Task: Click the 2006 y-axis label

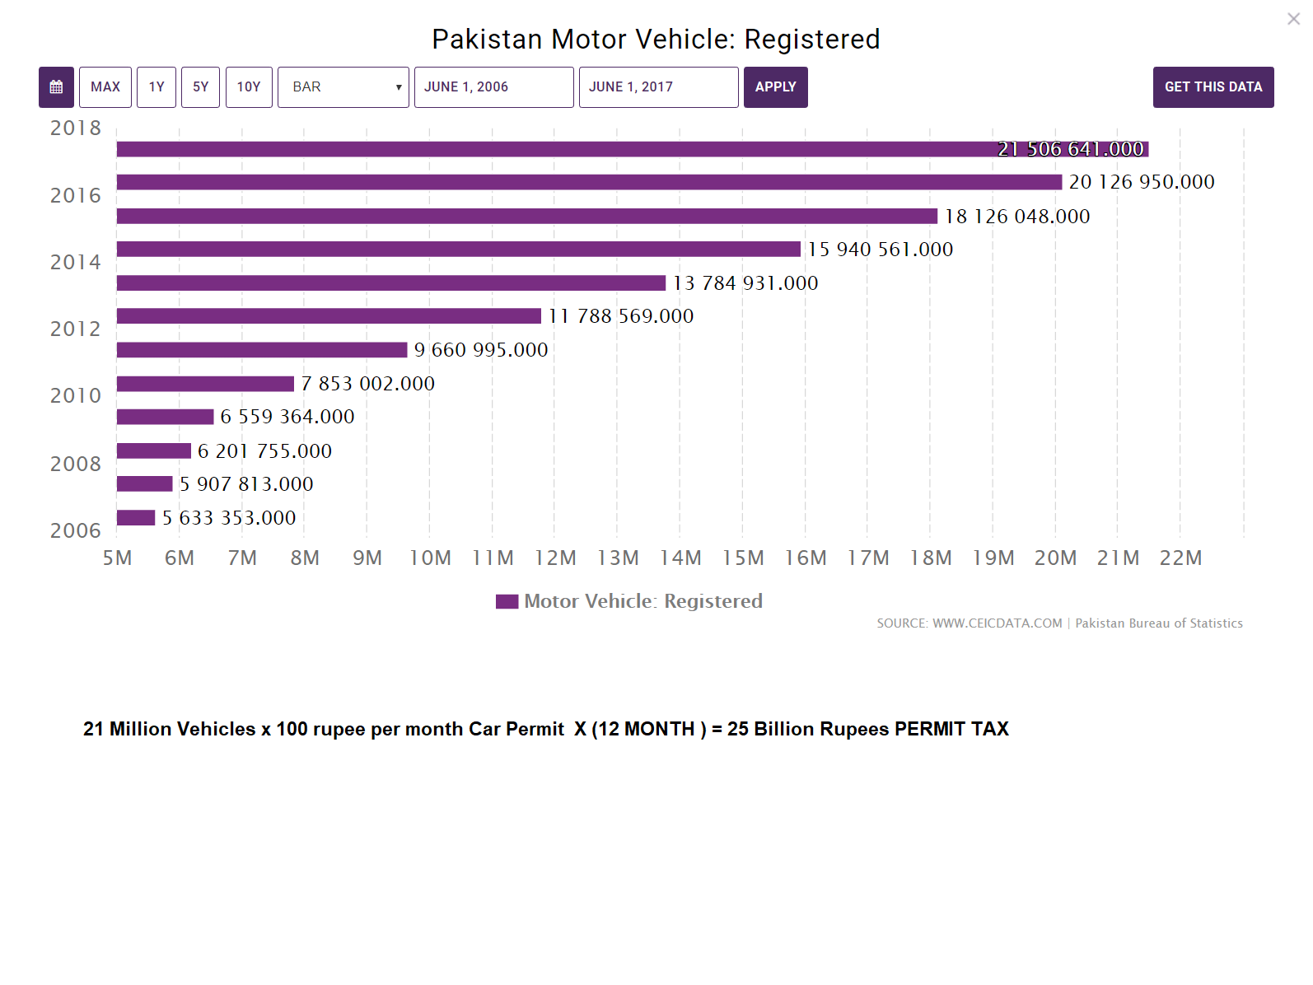Action: coord(76,531)
